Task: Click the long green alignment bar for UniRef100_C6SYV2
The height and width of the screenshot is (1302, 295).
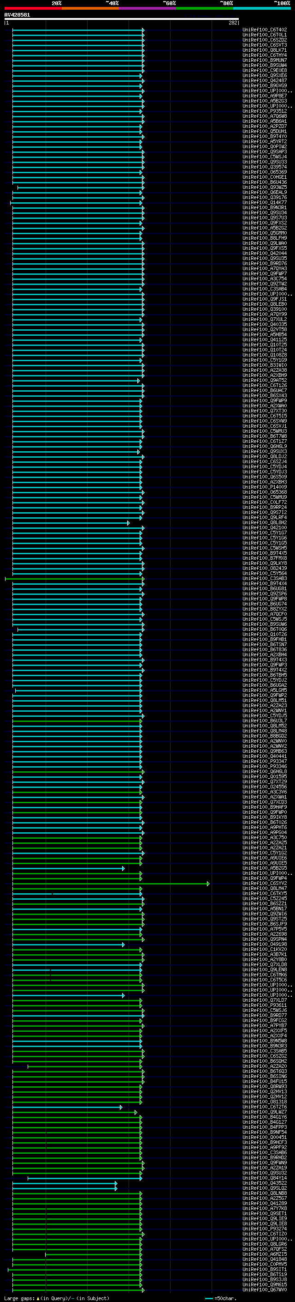Action: tap(111, 884)
